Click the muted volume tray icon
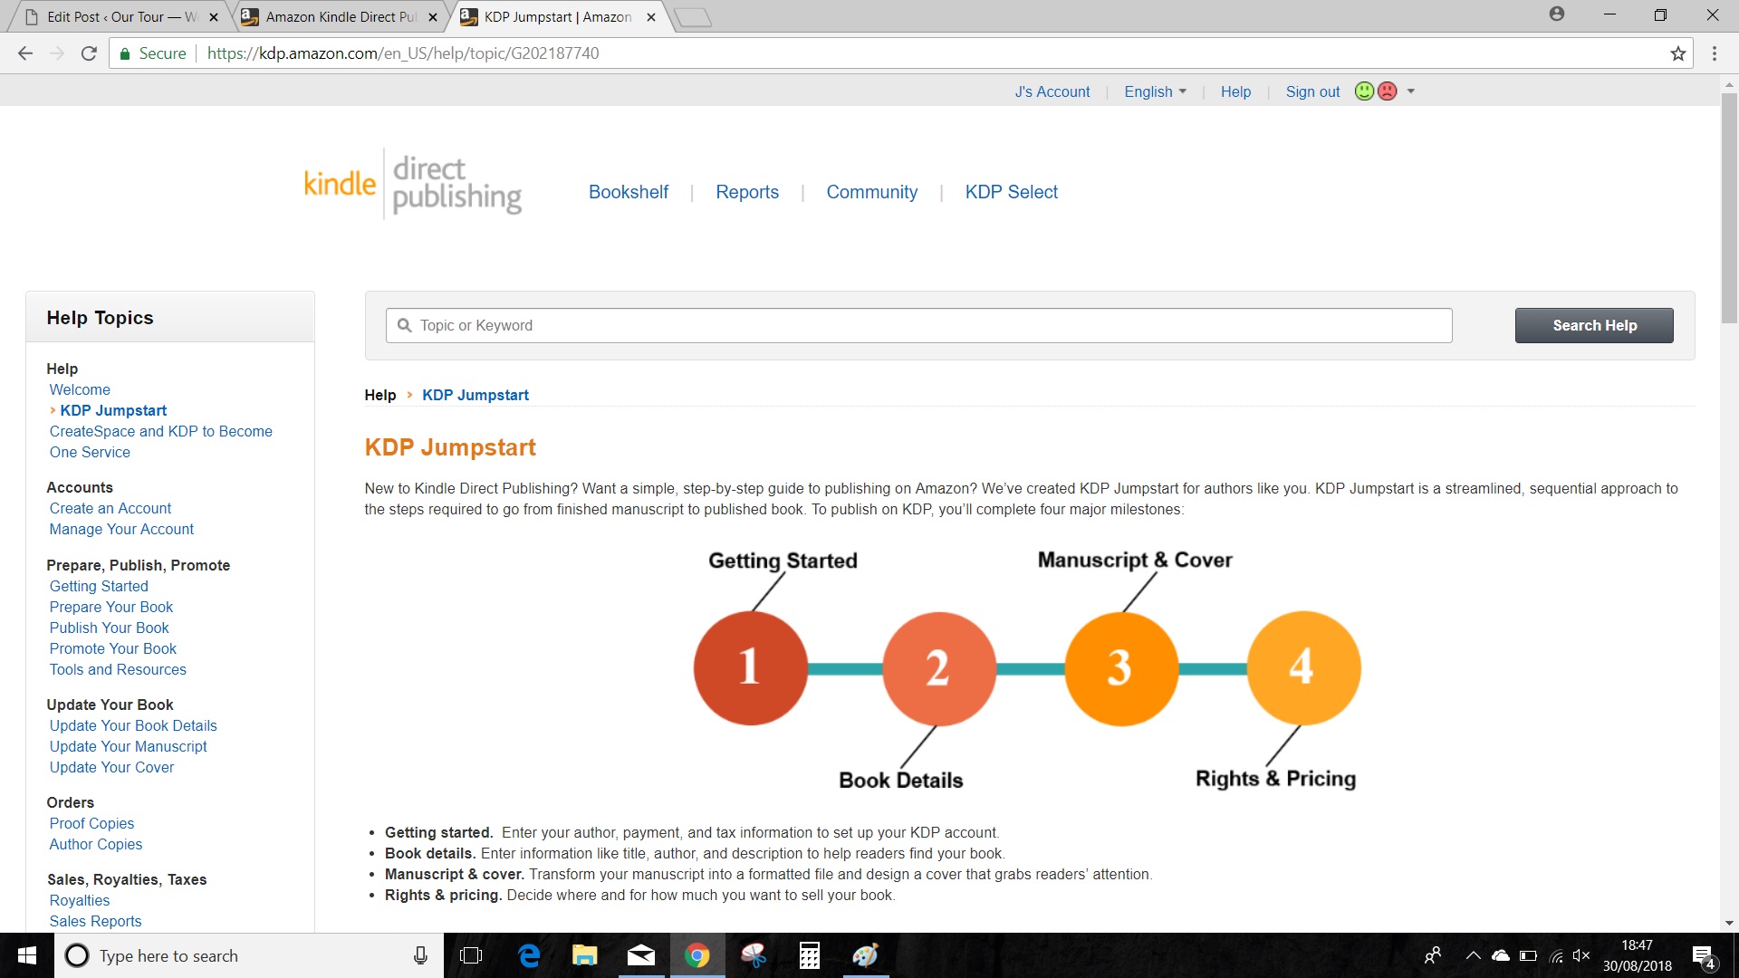1739x978 pixels. point(1581,955)
